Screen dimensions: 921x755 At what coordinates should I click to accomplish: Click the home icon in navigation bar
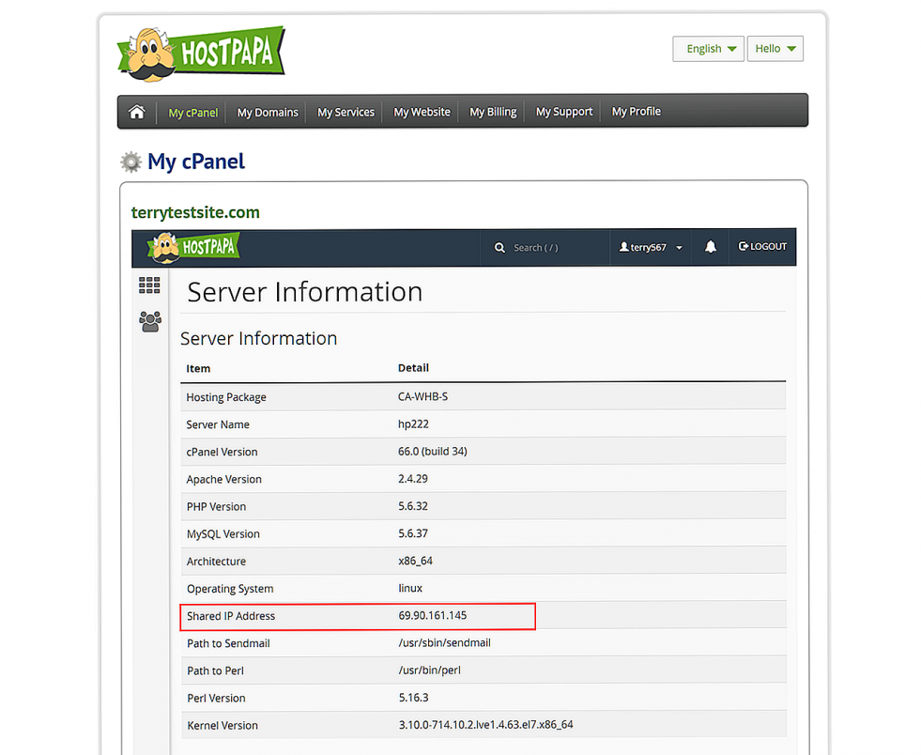click(137, 112)
